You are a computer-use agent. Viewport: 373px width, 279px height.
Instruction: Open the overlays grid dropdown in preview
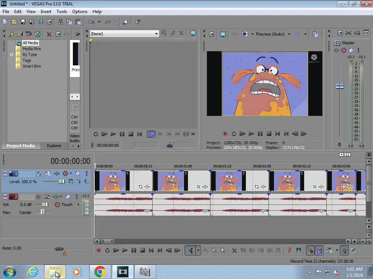point(305,34)
